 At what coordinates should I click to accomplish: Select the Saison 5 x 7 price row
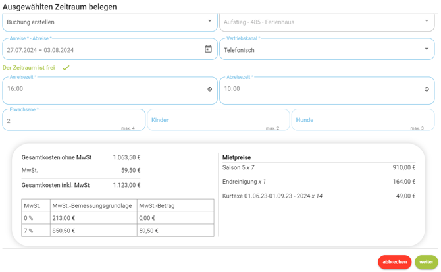(x=319, y=167)
